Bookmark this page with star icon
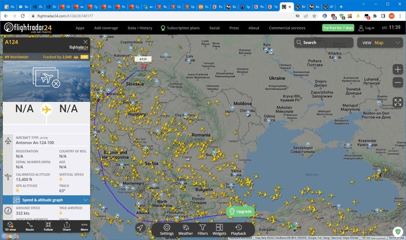Screen dimensions: 406x240 314,16
